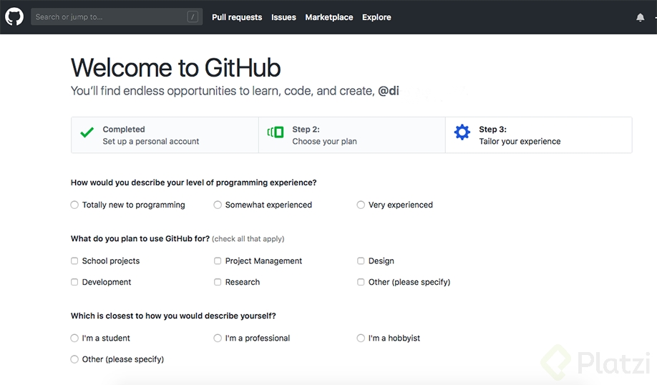Open Marketplace in the top navigation
Screen dimensions: 657x385
click(329, 17)
